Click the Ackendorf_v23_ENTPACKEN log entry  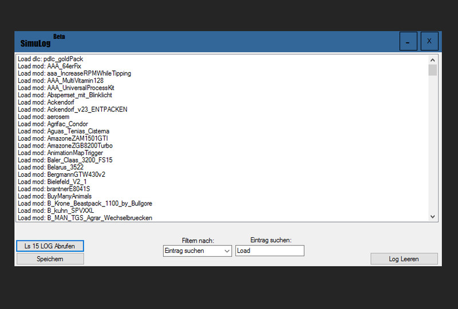pos(72,109)
